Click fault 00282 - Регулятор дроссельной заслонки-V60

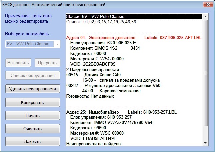click(x=113, y=86)
